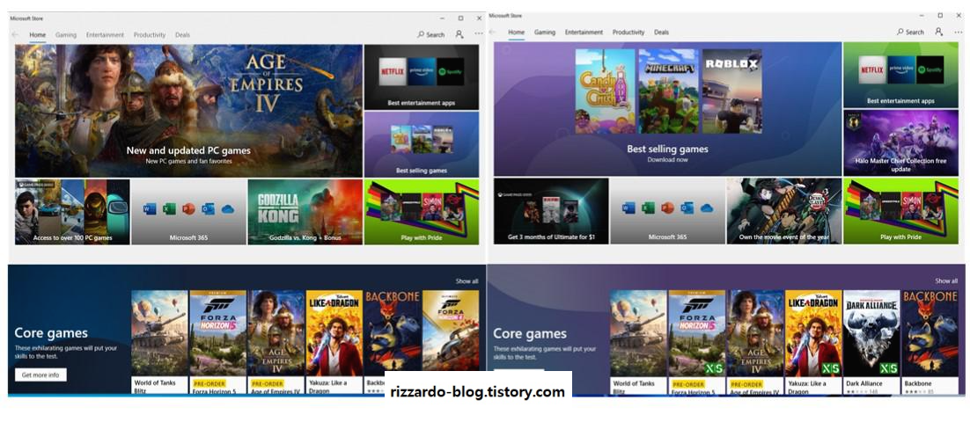Open Halo Master Chief Collection free update tile
This screenshot has height=422, width=970.
click(900, 142)
